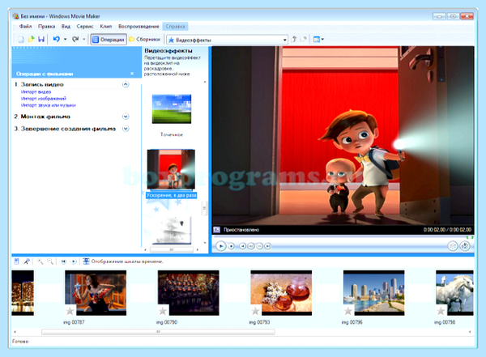Open a project using the folder icon
The width and height of the screenshot is (486, 357).
coord(31,40)
